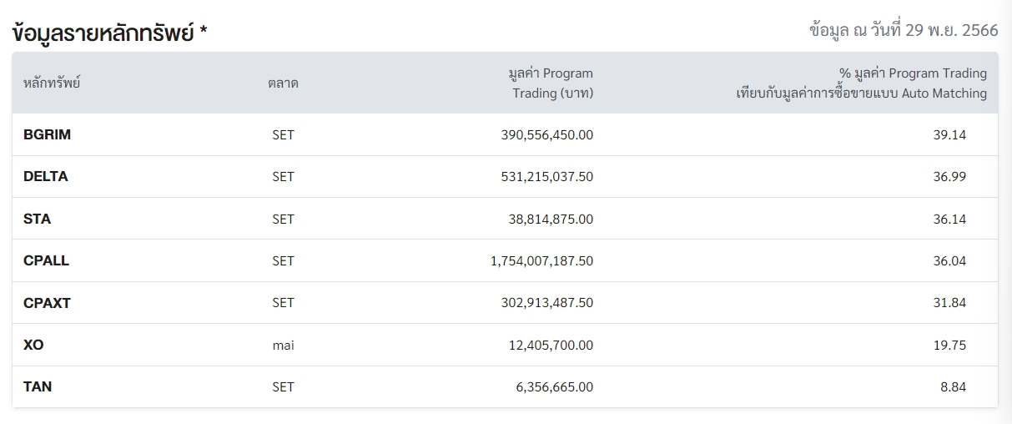
Task: Click the percentage 19.75
Action: coord(949,345)
